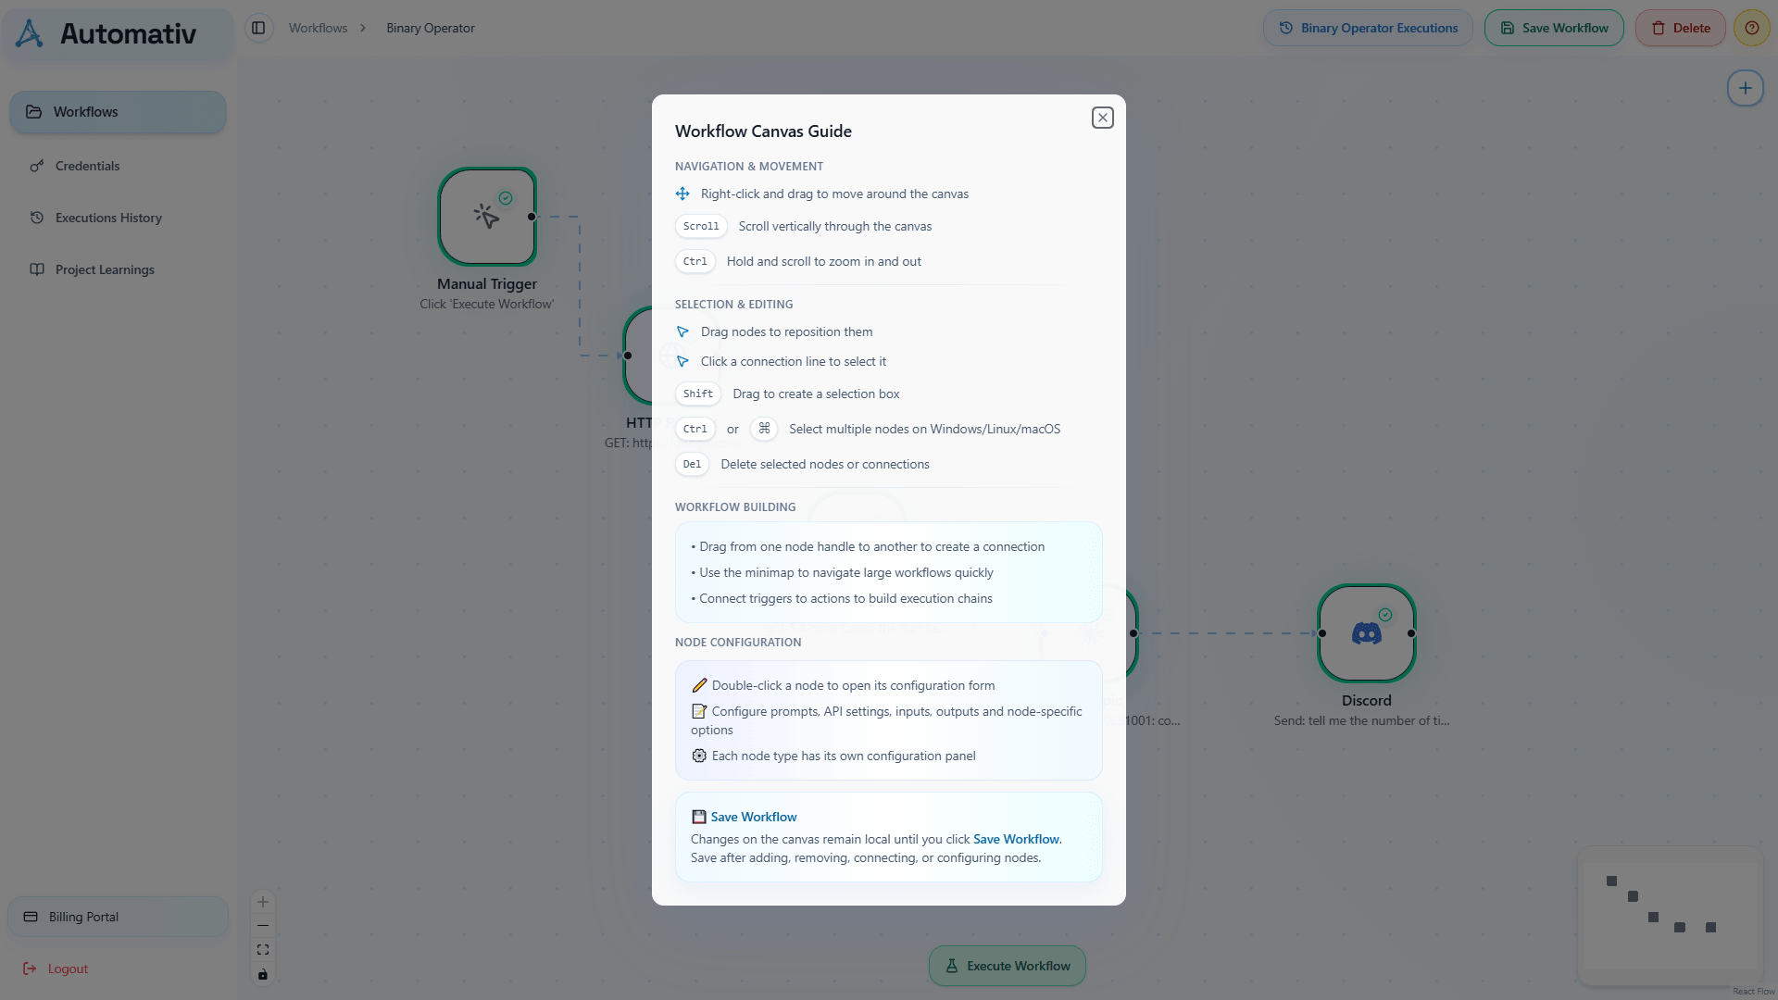1778x1000 pixels.
Task: Click Logout
Action: click(x=56, y=969)
